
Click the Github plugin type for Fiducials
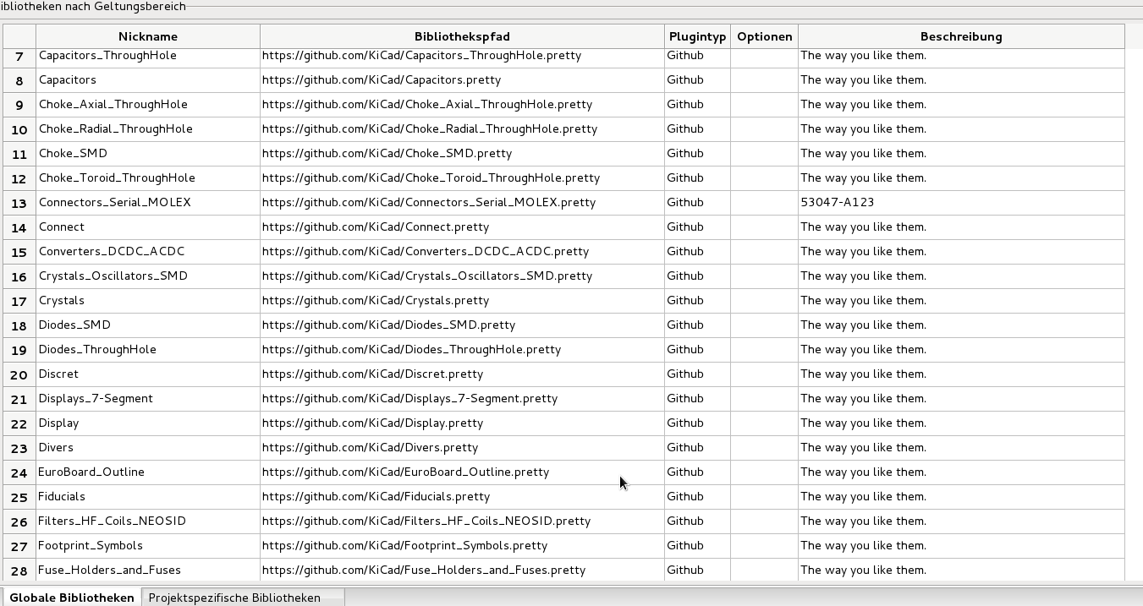697,497
